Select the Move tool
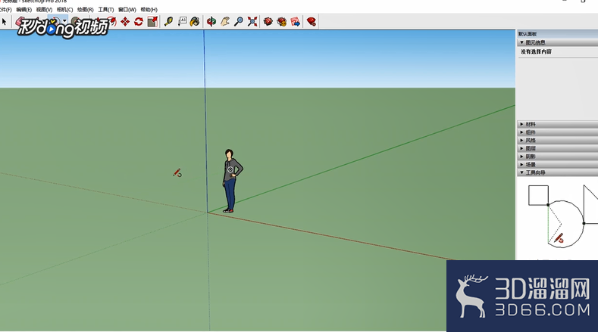 [x=125, y=22]
